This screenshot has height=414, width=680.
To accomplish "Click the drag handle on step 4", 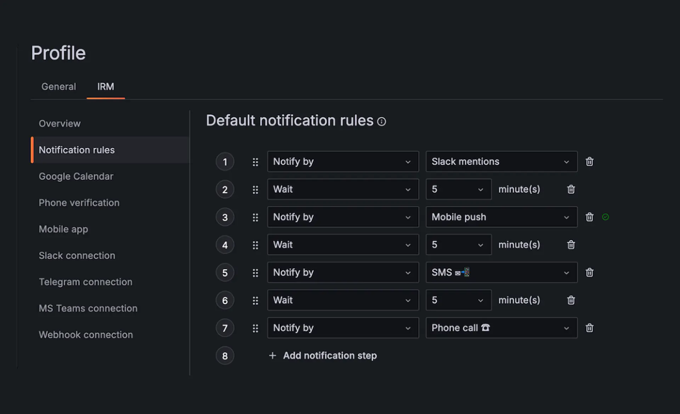I will [x=255, y=245].
